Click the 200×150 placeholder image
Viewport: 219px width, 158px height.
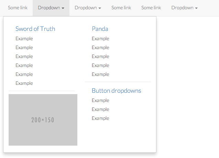(x=43, y=120)
